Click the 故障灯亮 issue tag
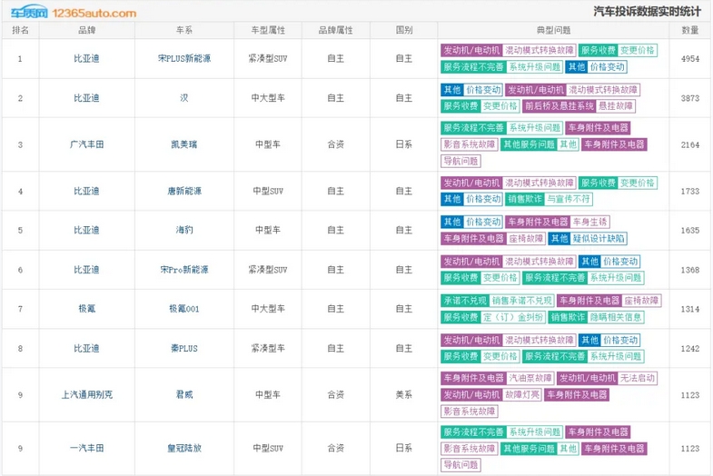 click(521, 394)
